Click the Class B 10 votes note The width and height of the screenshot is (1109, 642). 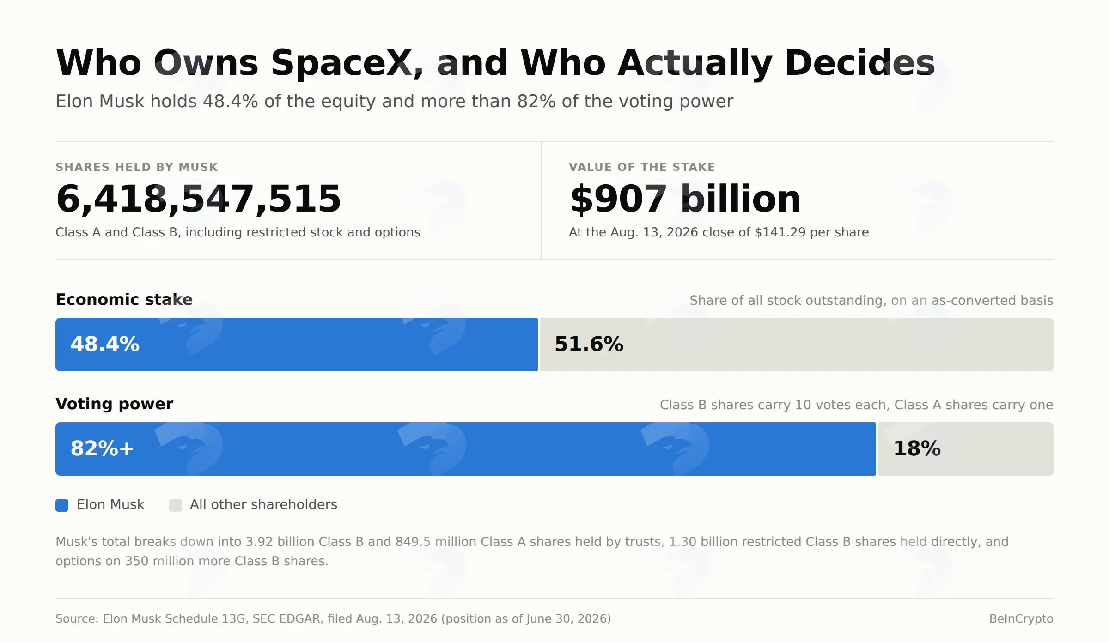click(x=856, y=405)
